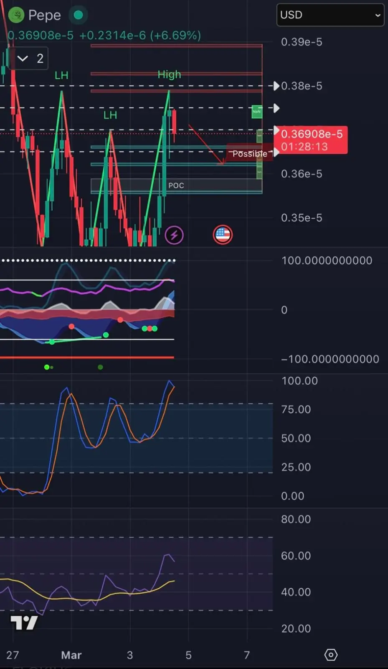The height and width of the screenshot is (669, 388).
Task: Click the Pepe symbol name
Action: pos(44,15)
